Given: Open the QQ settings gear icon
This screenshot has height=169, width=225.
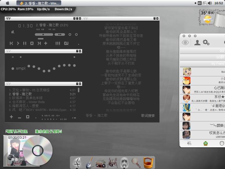Looking at the screenshot, I should 206,43.
